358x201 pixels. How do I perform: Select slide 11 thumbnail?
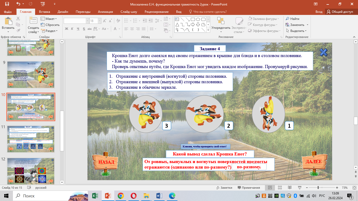tap(31, 139)
